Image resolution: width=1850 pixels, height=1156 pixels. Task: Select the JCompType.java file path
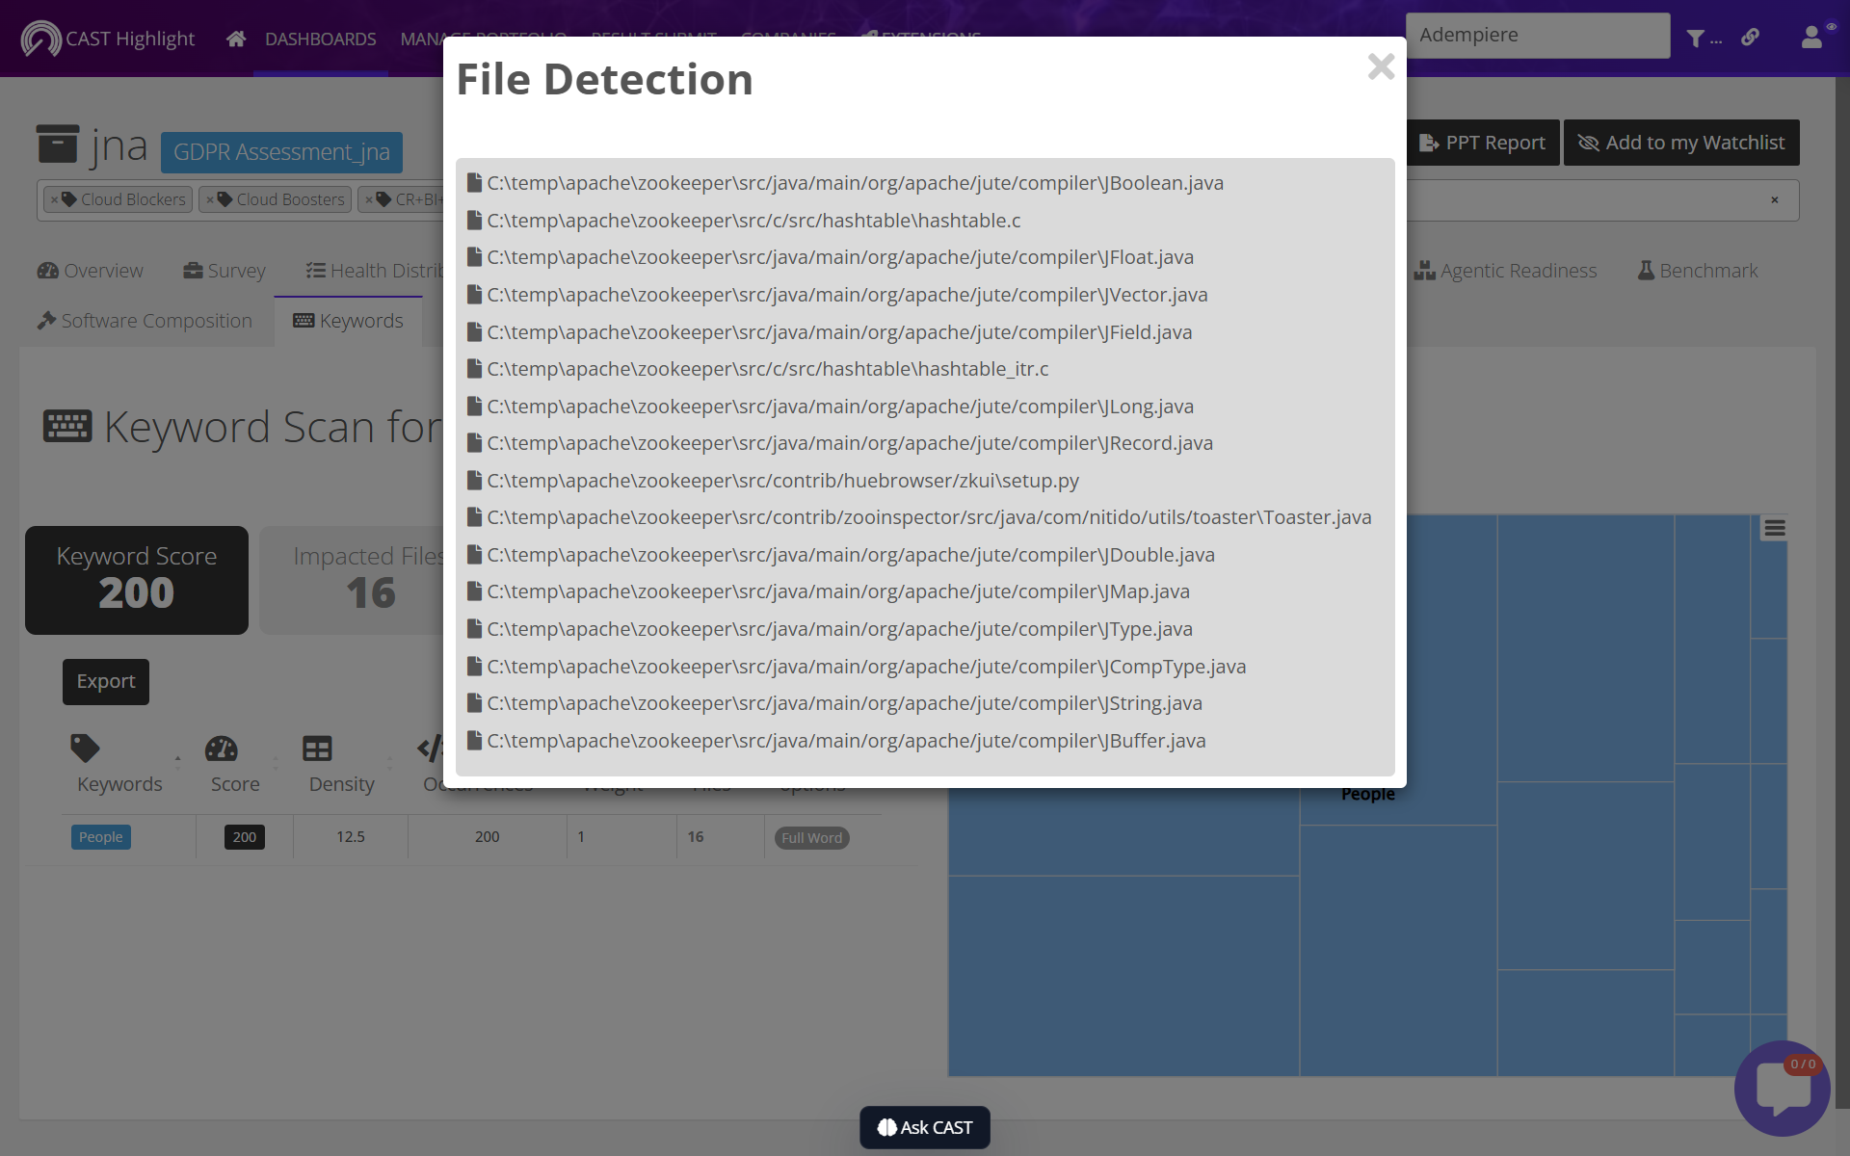pos(866,667)
